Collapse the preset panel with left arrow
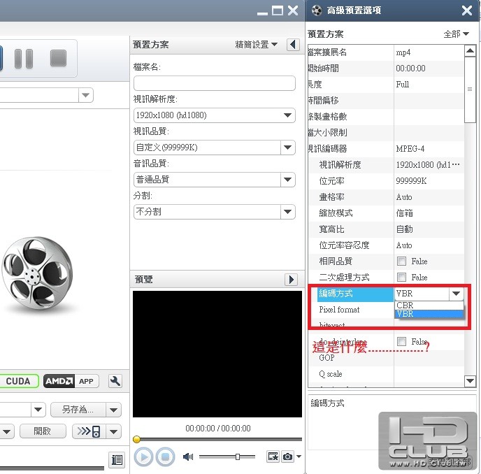481x474 pixels. click(293, 45)
